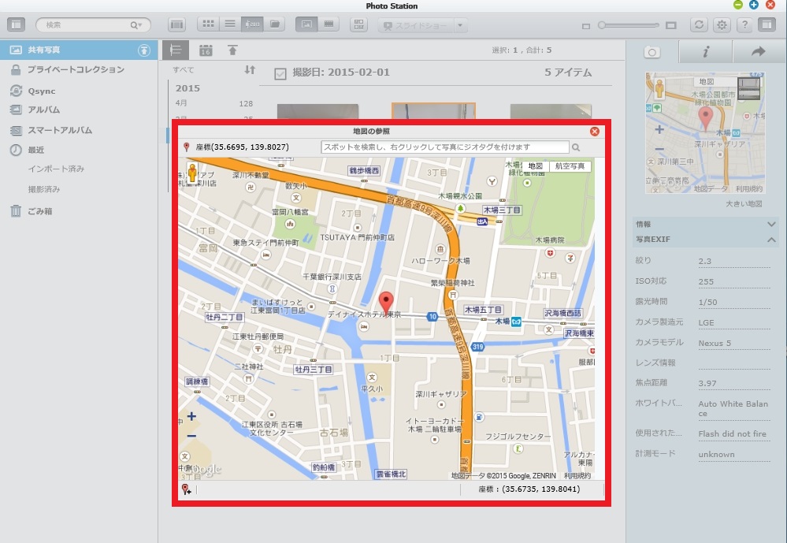Toggle the right info panel icon
Screen dimensions: 787x543
click(767, 24)
